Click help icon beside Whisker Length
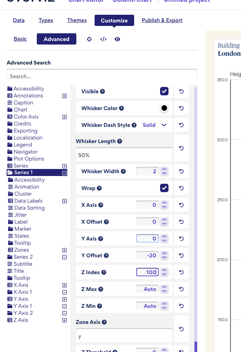241x352 pixels. [x=120, y=141]
